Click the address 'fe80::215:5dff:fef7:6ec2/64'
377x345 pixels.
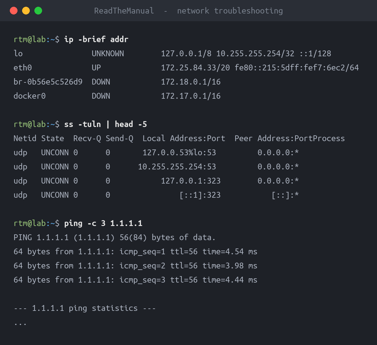point(297,68)
